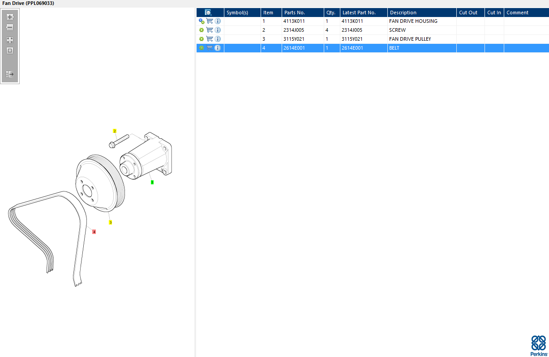Show info for the SCREW row
The image size is (549, 357).
[x=218, y=30]
